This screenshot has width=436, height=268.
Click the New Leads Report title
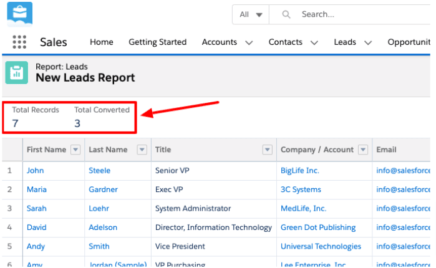[85, 78]
